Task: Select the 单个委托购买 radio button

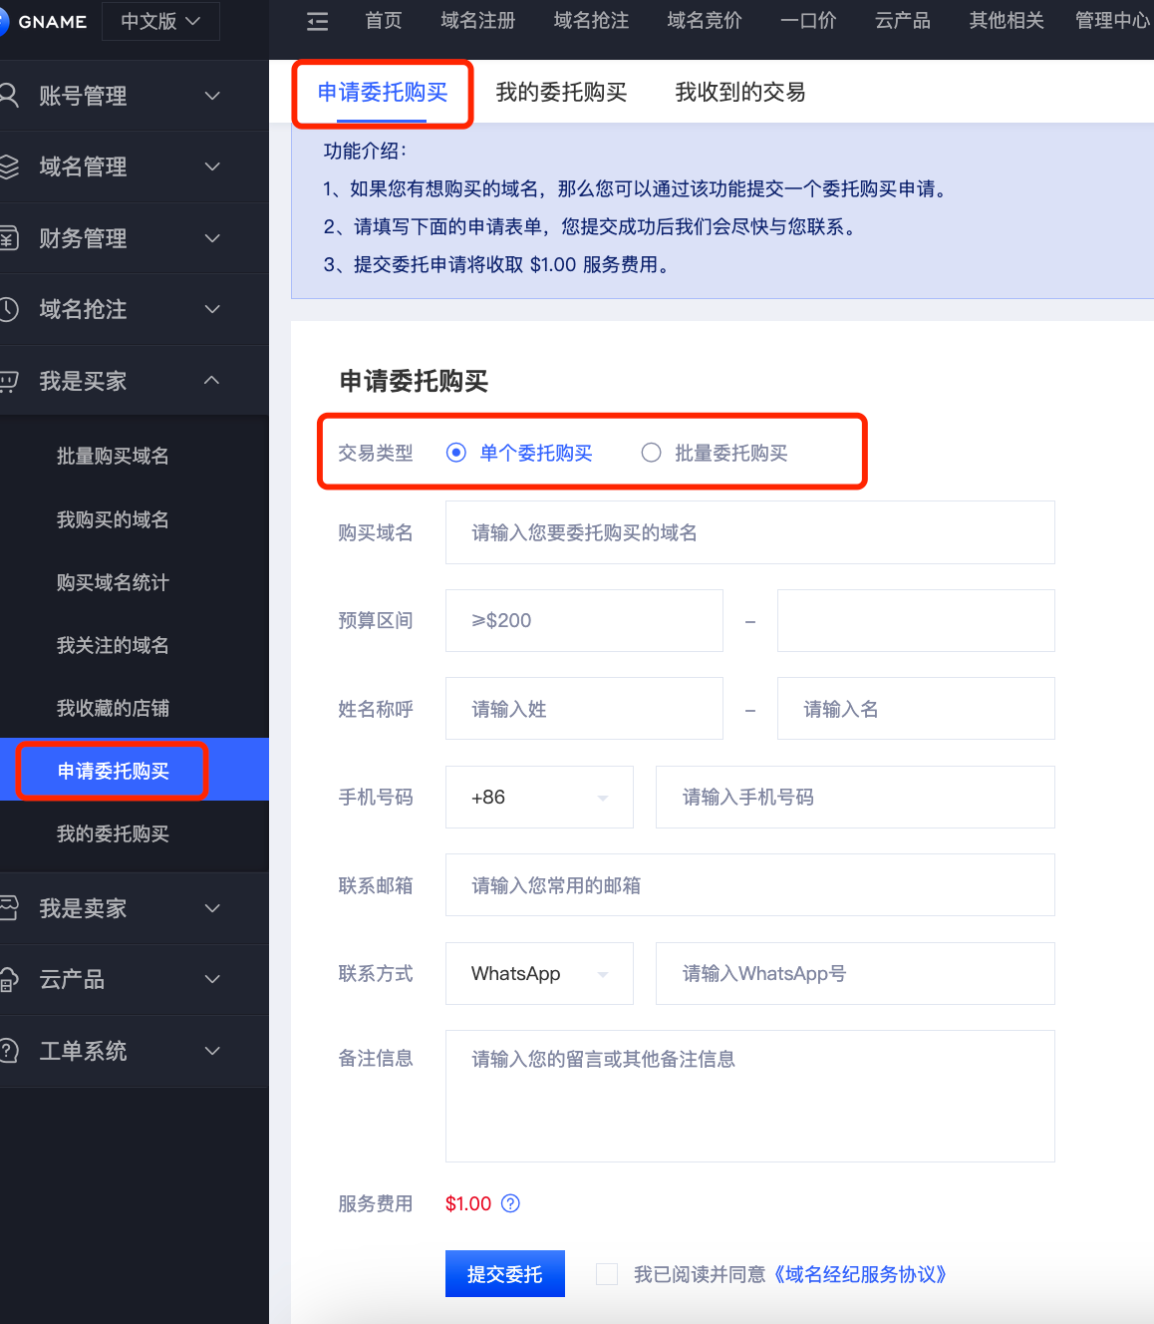Action: [x=456, y=453]
